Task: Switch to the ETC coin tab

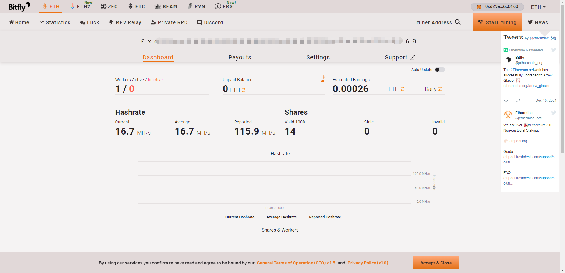Action: 137,6
